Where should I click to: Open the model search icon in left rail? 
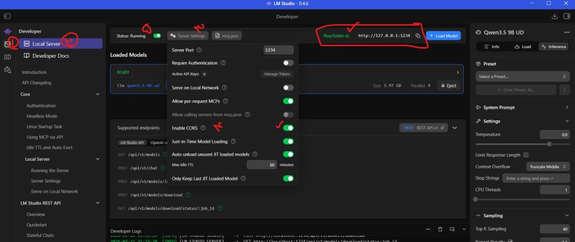(x=7, y=70)
